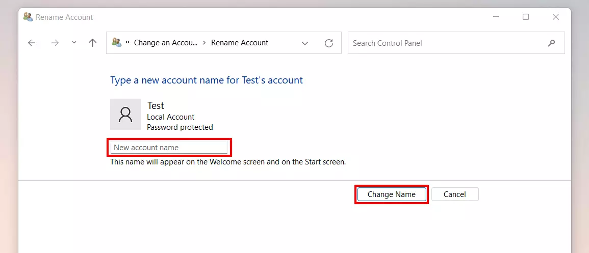Viewport: 589px width, 253px height.
Task: Minimize the Rename Account window
Action: tap(496, 17)
